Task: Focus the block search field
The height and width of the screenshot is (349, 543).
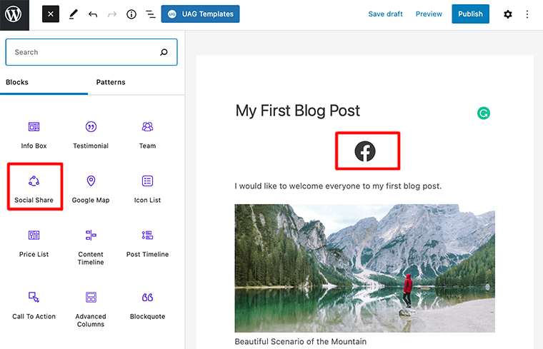Action: (82, 52)
